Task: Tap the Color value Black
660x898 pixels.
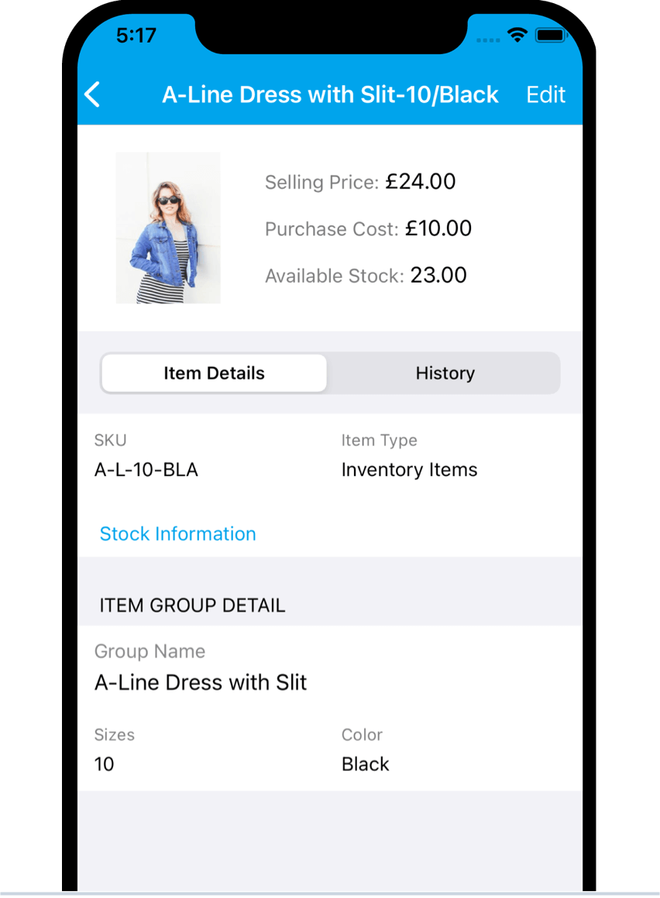Action: 366,765
